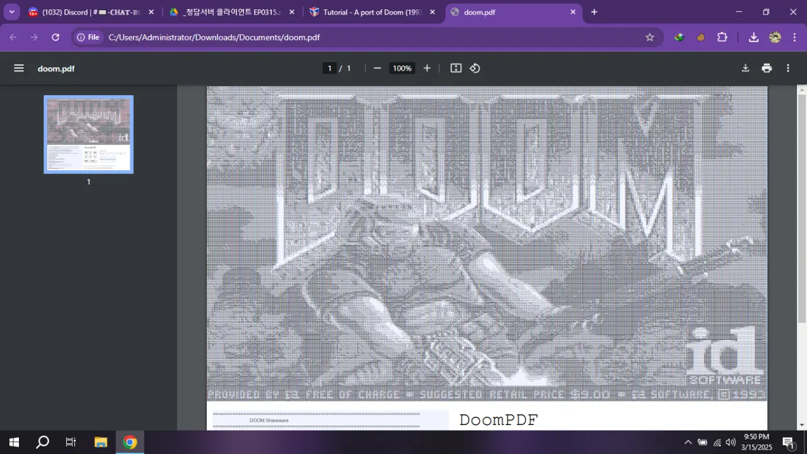The width and height of the screenshot is (807, 454).
Task: Click the address bar file path
Action: [x=214, y=37]
